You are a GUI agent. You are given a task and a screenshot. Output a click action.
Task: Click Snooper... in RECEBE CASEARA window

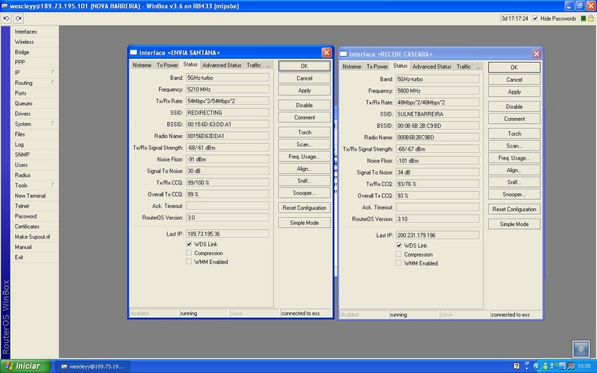point(514,195)
